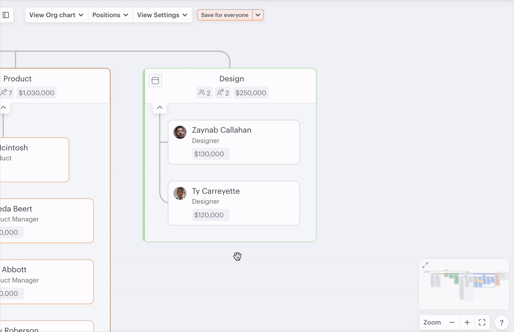Open the View Settings menu
This screenshot has height=332, width=514.
tap(162, 15)
